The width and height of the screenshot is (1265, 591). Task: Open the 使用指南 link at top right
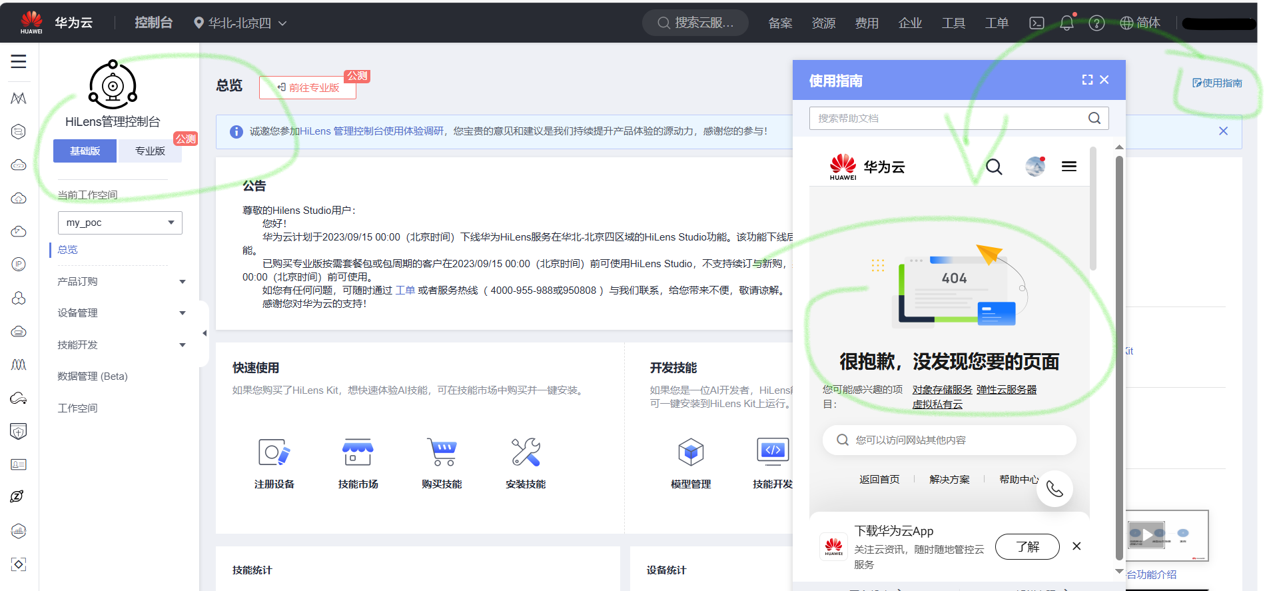click(1217, 83)
